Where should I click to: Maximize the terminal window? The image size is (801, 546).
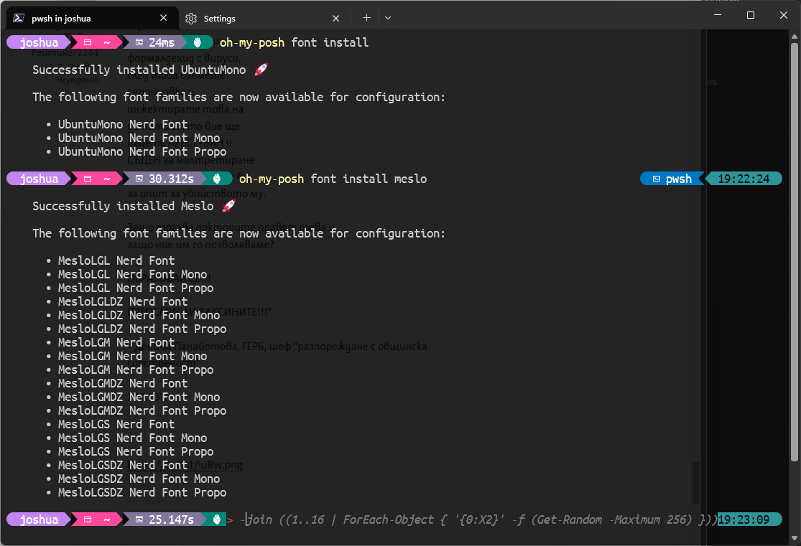click(751, 15)
